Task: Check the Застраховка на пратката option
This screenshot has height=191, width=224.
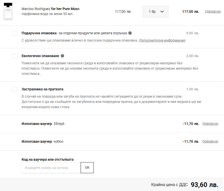Action: (15, 89)
